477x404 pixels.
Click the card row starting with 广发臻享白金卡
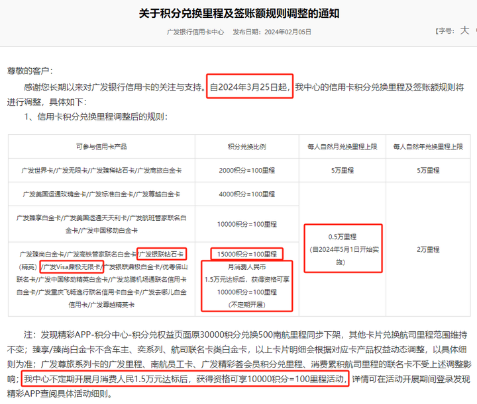[x=101, y=224]
